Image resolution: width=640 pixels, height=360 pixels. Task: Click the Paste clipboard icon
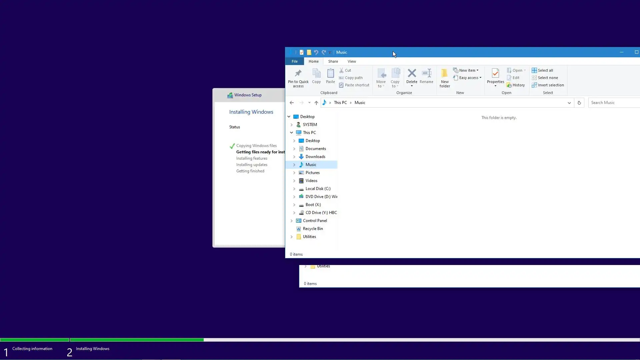[x=330, y=74]
